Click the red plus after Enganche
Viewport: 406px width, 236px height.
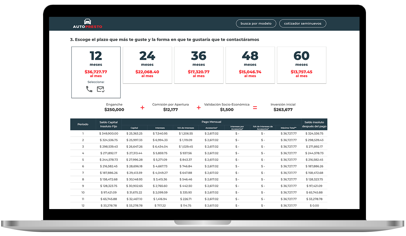point(142,107)
